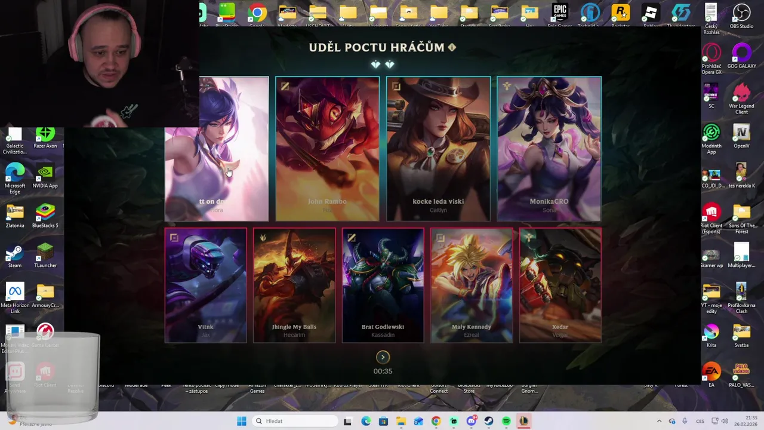Open the NVIDIA App shortcut
The image size is (764, 430).
point(45,177)
